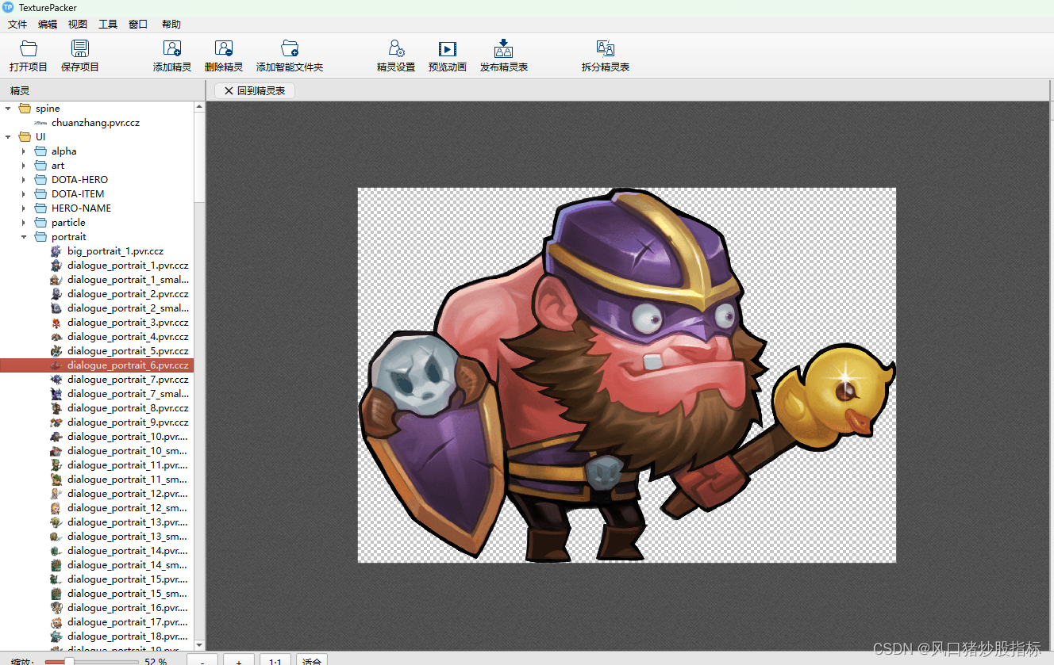This screenshot has height=665, width=1054.
Task: Collapse the portrait folder
Action: pos(24,237)
